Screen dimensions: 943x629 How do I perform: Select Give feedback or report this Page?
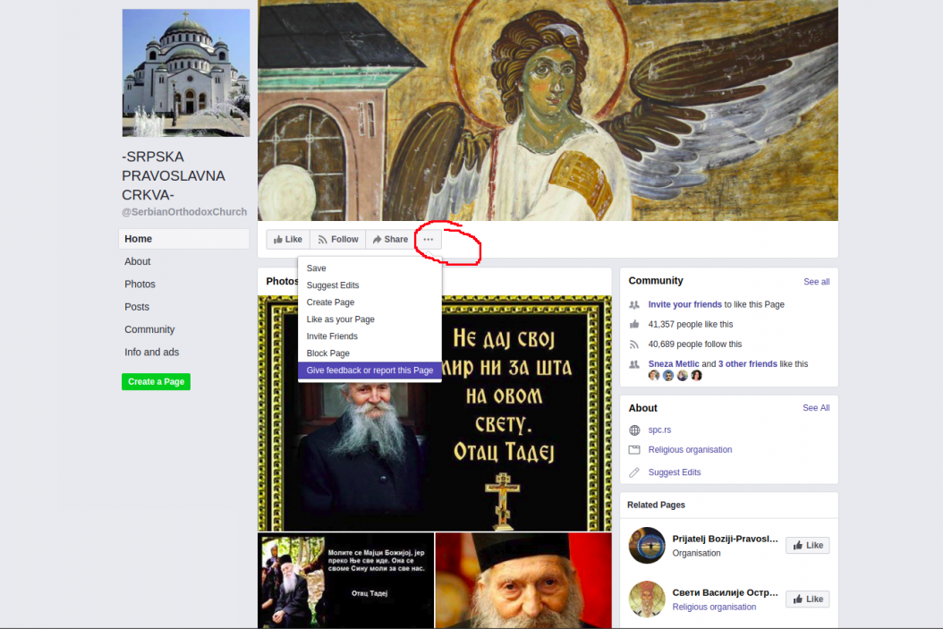click(x=370, y=370)
